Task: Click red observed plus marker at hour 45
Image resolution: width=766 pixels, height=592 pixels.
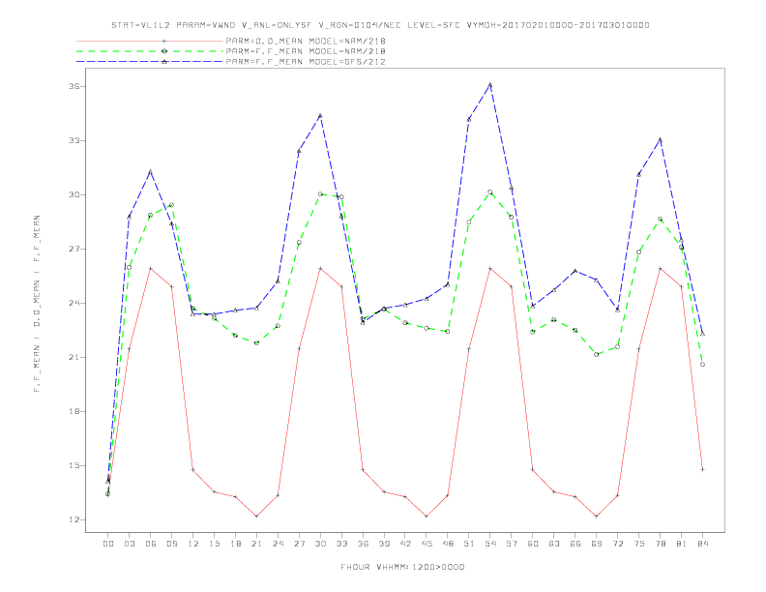Action: click(x=427, y=517)
